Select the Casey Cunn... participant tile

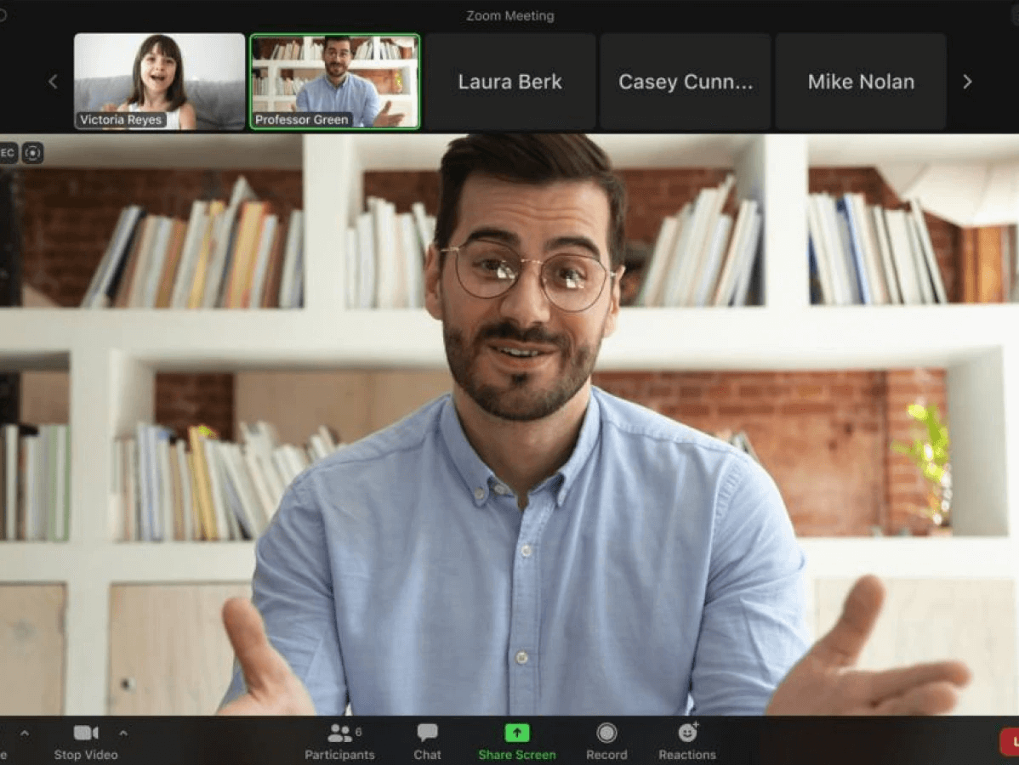pyautogui.click(x=685, y=82)
